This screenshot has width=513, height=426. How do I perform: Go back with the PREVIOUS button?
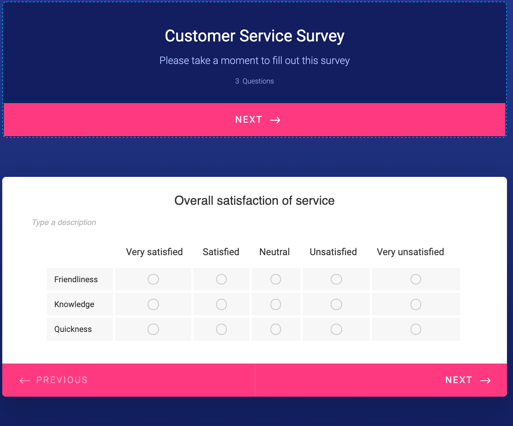54,380
